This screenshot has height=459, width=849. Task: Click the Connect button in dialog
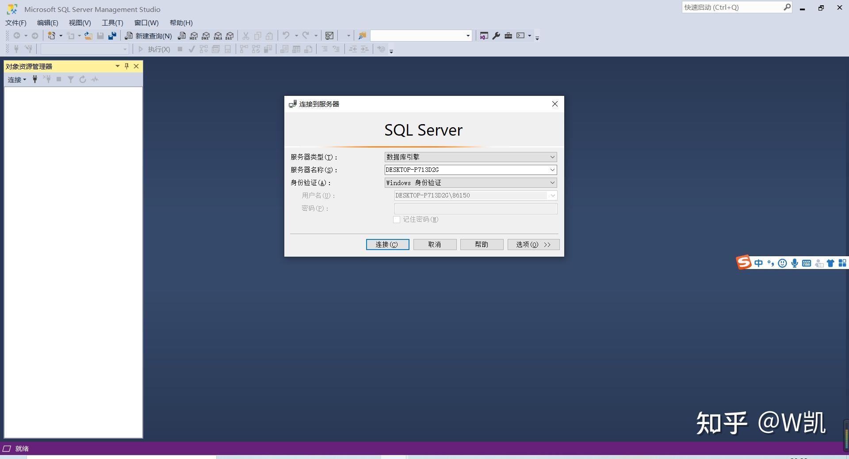(387, 244)
